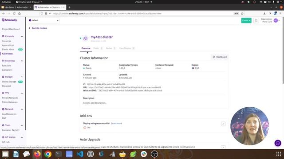Click the site padlock icon in address bar
Image resolution: width=284 pixels, height=159 pixels.
(46, 14)
